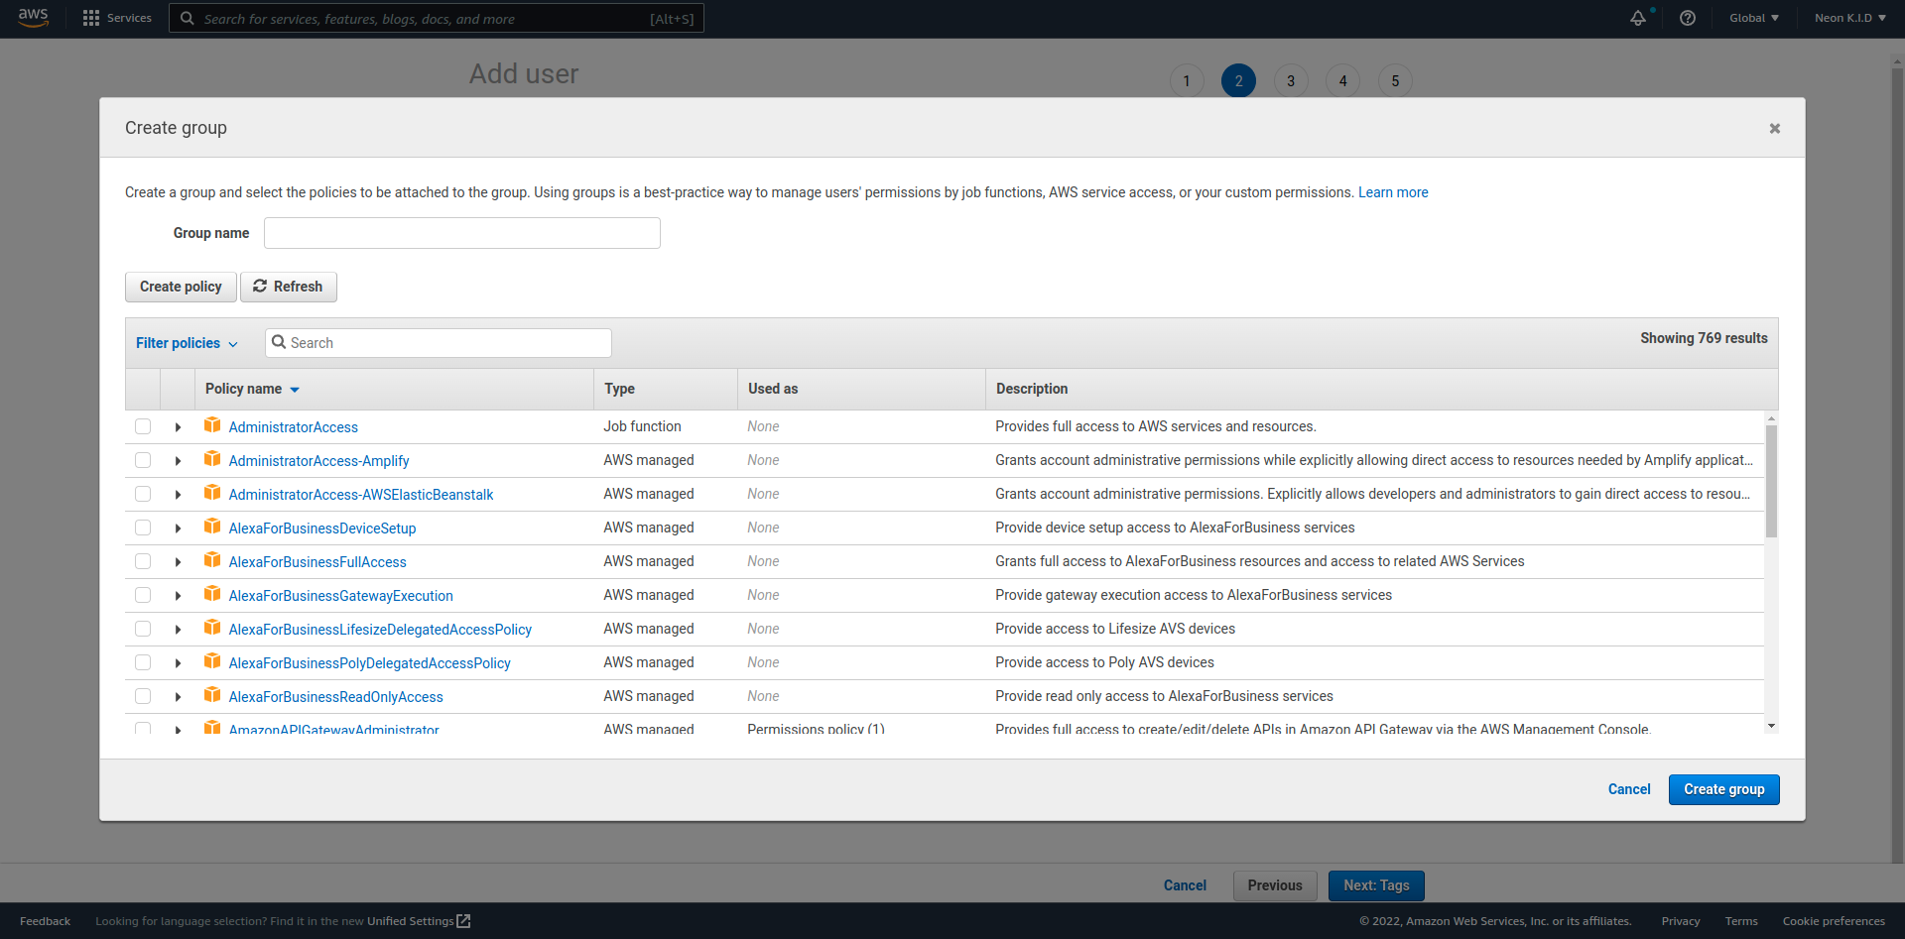Expand the AlexaForBusinessFullAccess row
This screenshot has height=939, width=1905.
[x=178, y=562]
